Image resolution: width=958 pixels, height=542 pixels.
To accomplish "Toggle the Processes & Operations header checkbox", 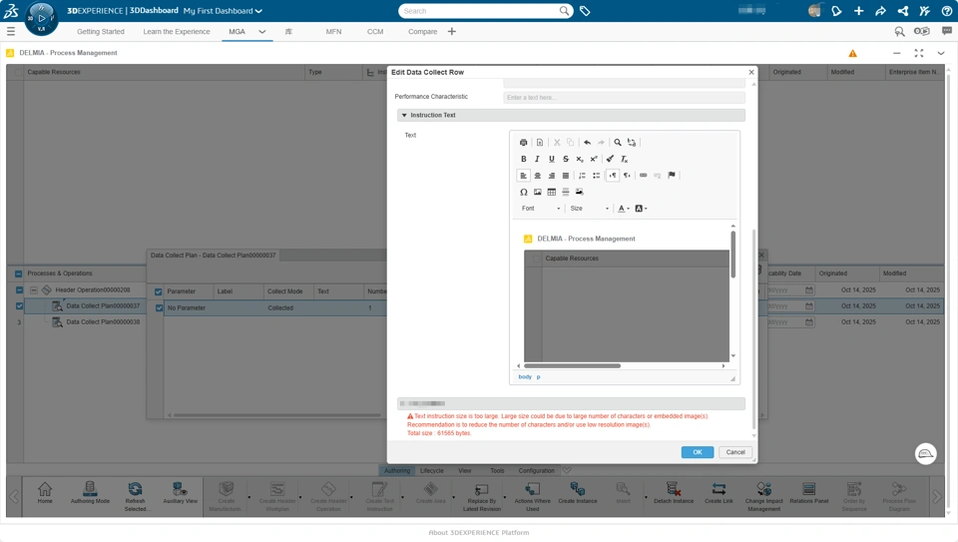I will 18,273.
